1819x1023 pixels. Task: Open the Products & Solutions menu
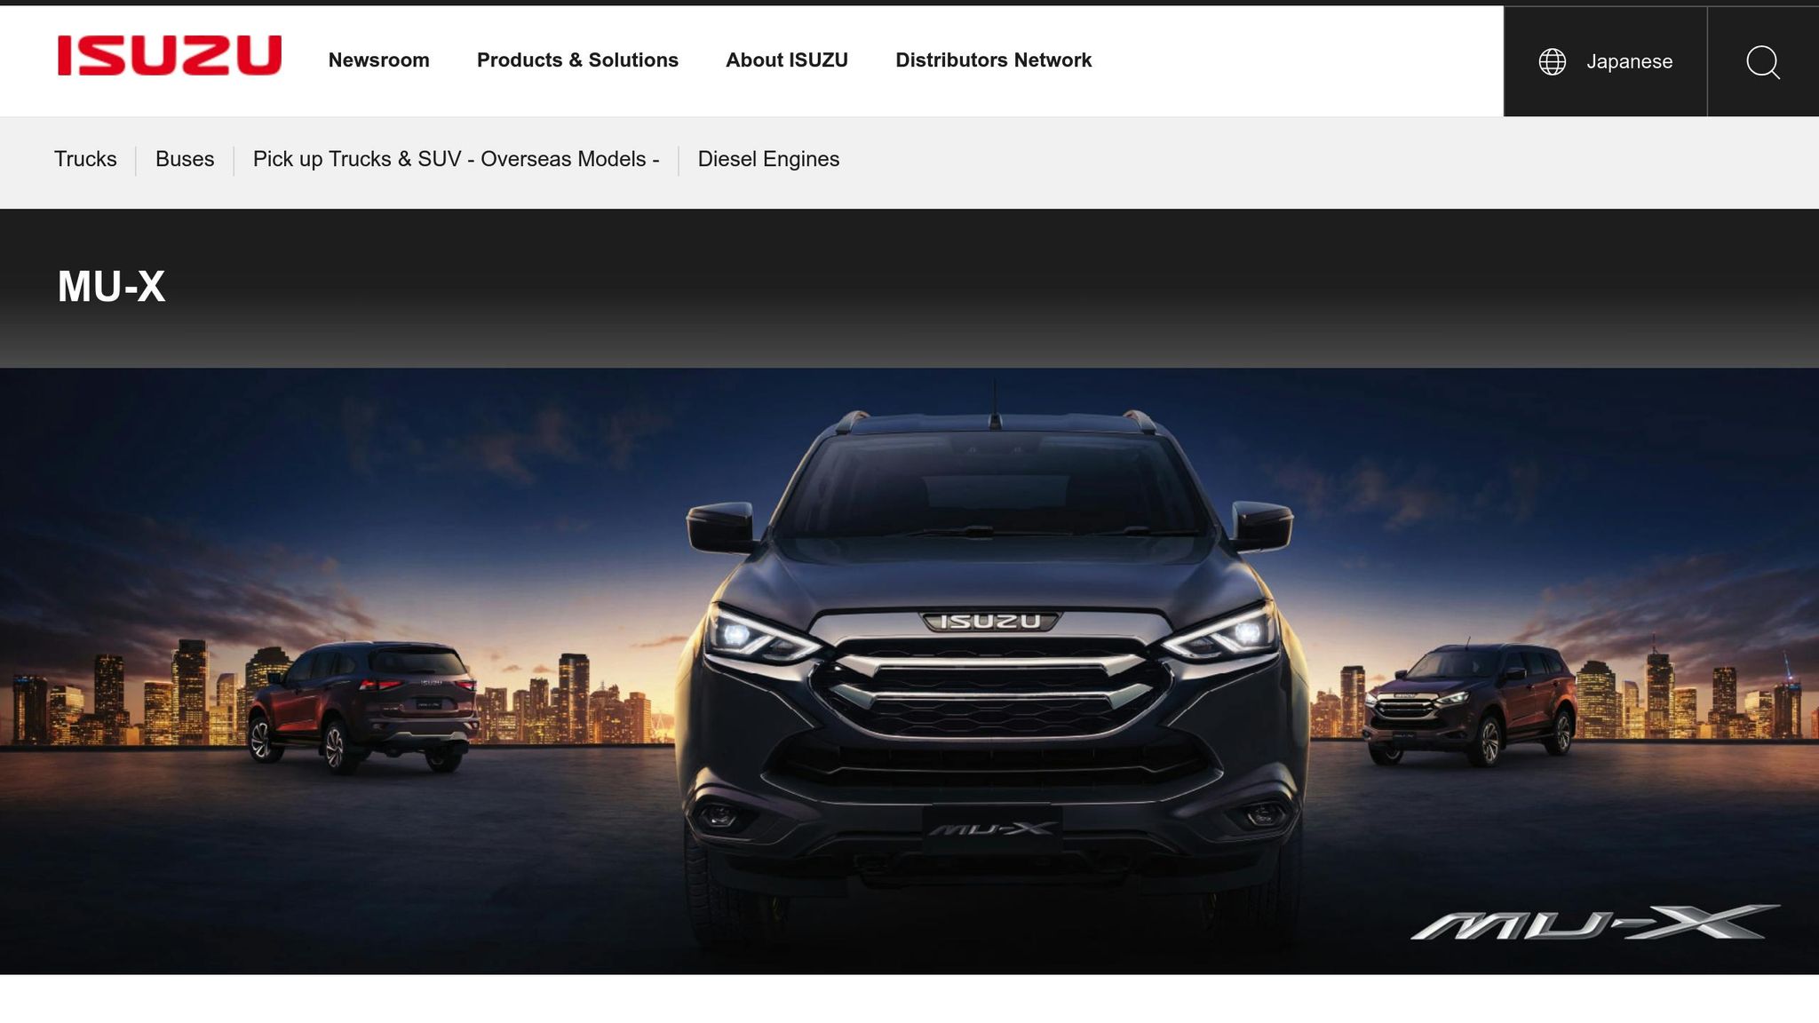coord(577,60)
